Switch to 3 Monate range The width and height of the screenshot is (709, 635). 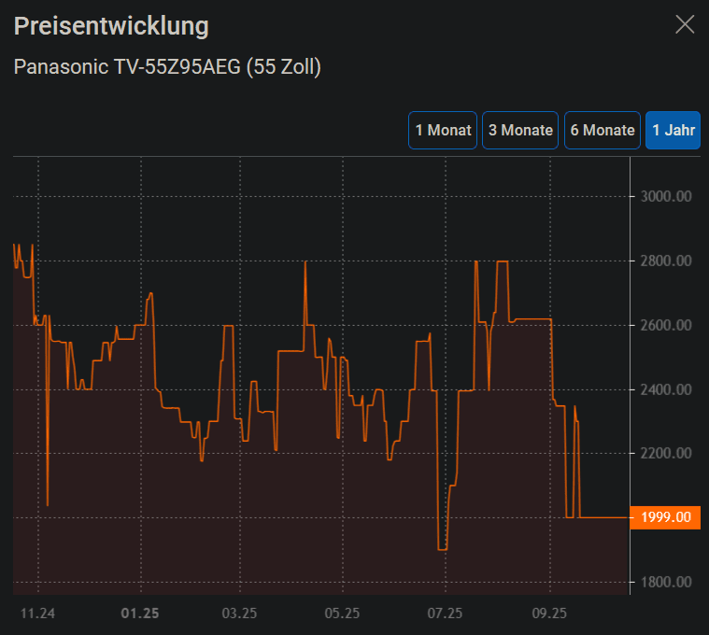[x=520, y=130]
